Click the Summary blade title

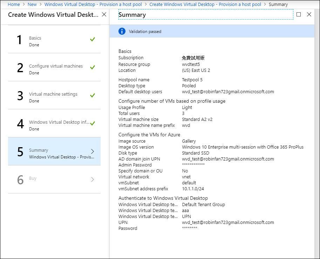click(x=132, y=15)
